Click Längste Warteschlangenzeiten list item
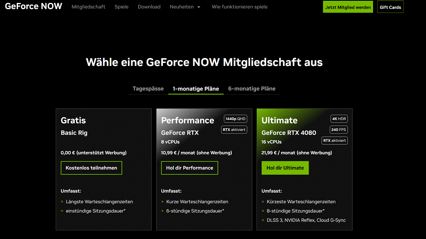Viewport: 426px width, 239px height. pyautogui.click(x=99, y=202)
